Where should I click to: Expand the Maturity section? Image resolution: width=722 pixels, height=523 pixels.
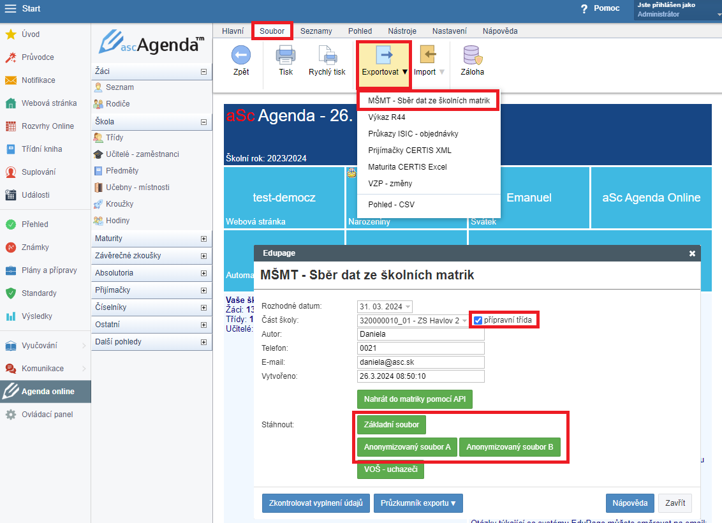[x=203, y=239]
